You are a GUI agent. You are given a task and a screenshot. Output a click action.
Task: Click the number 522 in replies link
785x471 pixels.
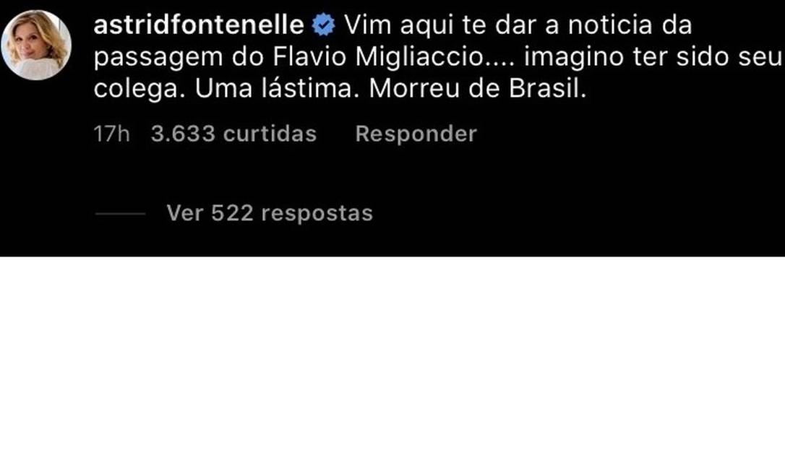pyautogui.click(x=231, y=213)
